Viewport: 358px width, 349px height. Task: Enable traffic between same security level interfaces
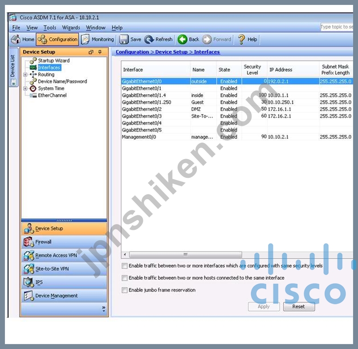[124, 266]
